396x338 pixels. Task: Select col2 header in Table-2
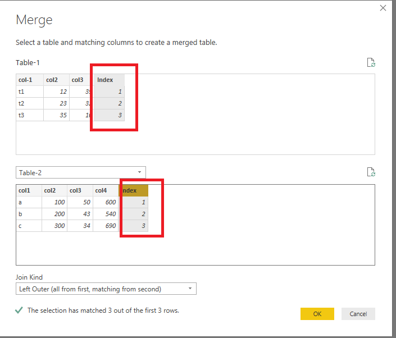[54, 190]
